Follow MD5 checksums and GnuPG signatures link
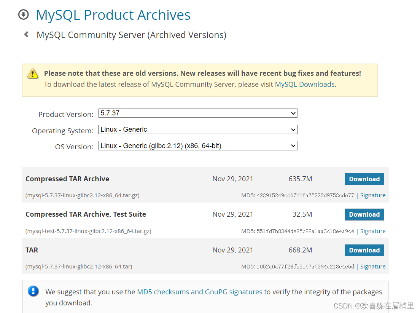This screenshot has width=420, height=313. pos(199,292)
